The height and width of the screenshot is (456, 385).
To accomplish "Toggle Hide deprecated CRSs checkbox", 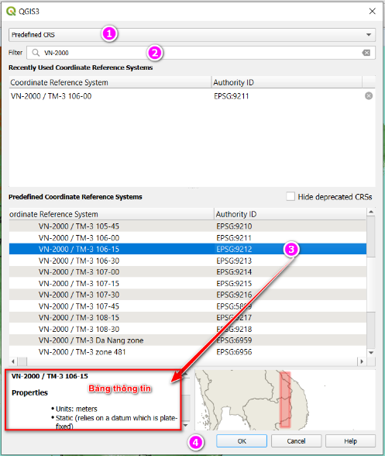I will pos(290,197).
